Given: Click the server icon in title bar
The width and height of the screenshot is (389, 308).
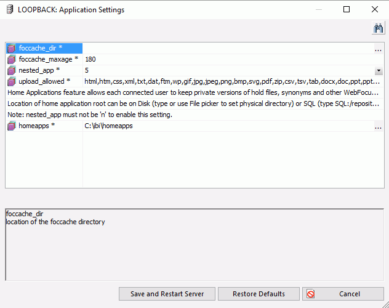Looking at the screenshot, I should click(10, 9).
